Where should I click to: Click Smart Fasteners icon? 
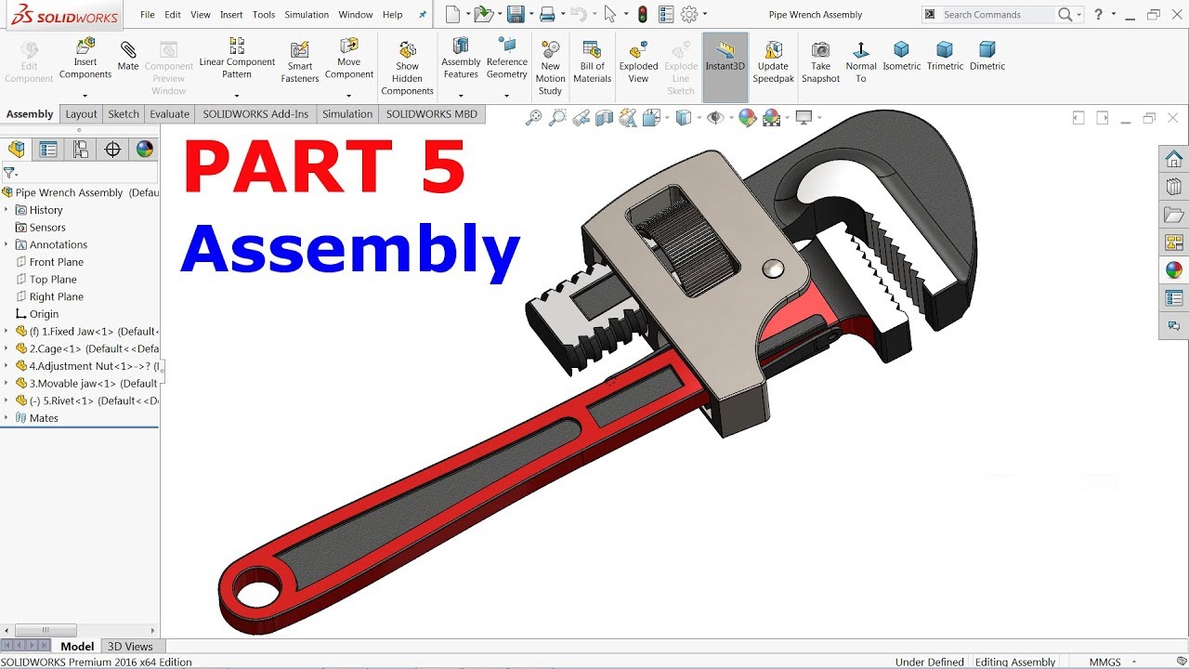(x=300, y=62)
